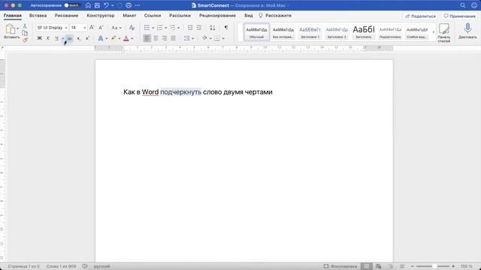Clear all formatting icon
Viewport: 481px width, 270px height.
click(x=132, y=28)
